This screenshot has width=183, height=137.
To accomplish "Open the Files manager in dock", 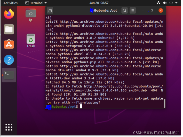I will tap(9, 29).
